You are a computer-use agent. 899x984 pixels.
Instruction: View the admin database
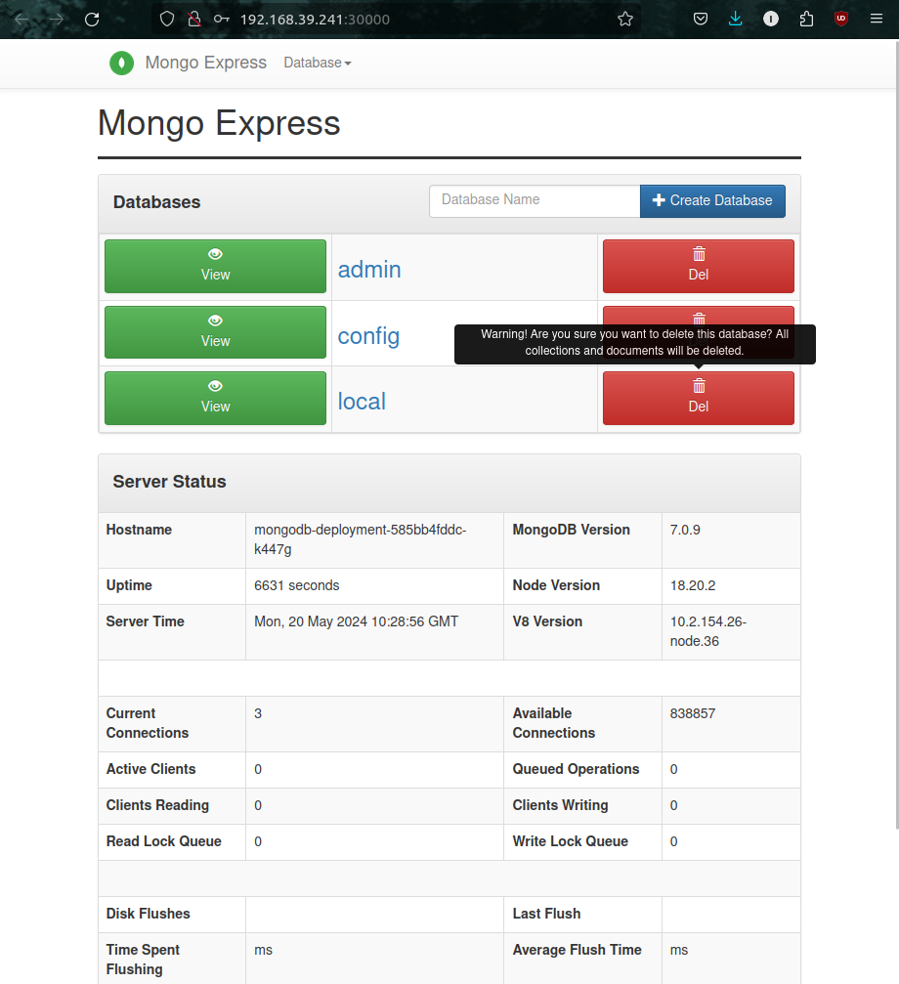[x=215, y=266]
